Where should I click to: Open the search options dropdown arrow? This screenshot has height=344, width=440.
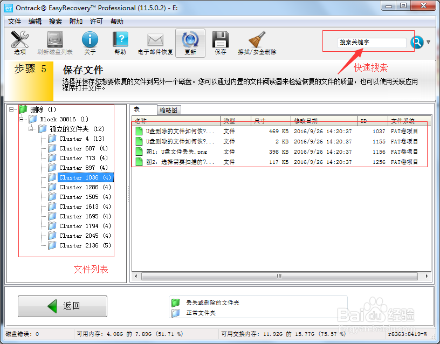(428, 42)
